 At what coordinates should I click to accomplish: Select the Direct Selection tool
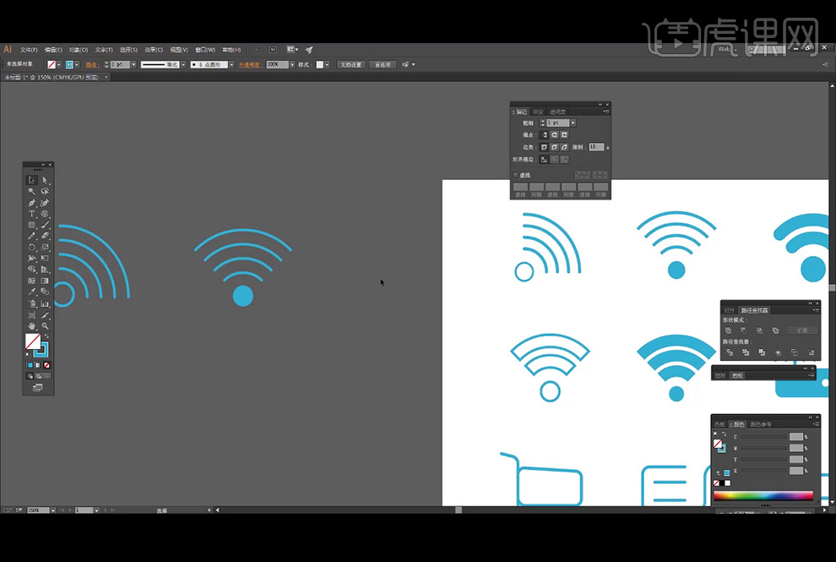[x=45, y=180]
